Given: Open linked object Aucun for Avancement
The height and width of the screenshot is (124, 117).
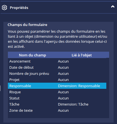Looking at the screenshot, I should pyautogui.click(x=63, y=61).
